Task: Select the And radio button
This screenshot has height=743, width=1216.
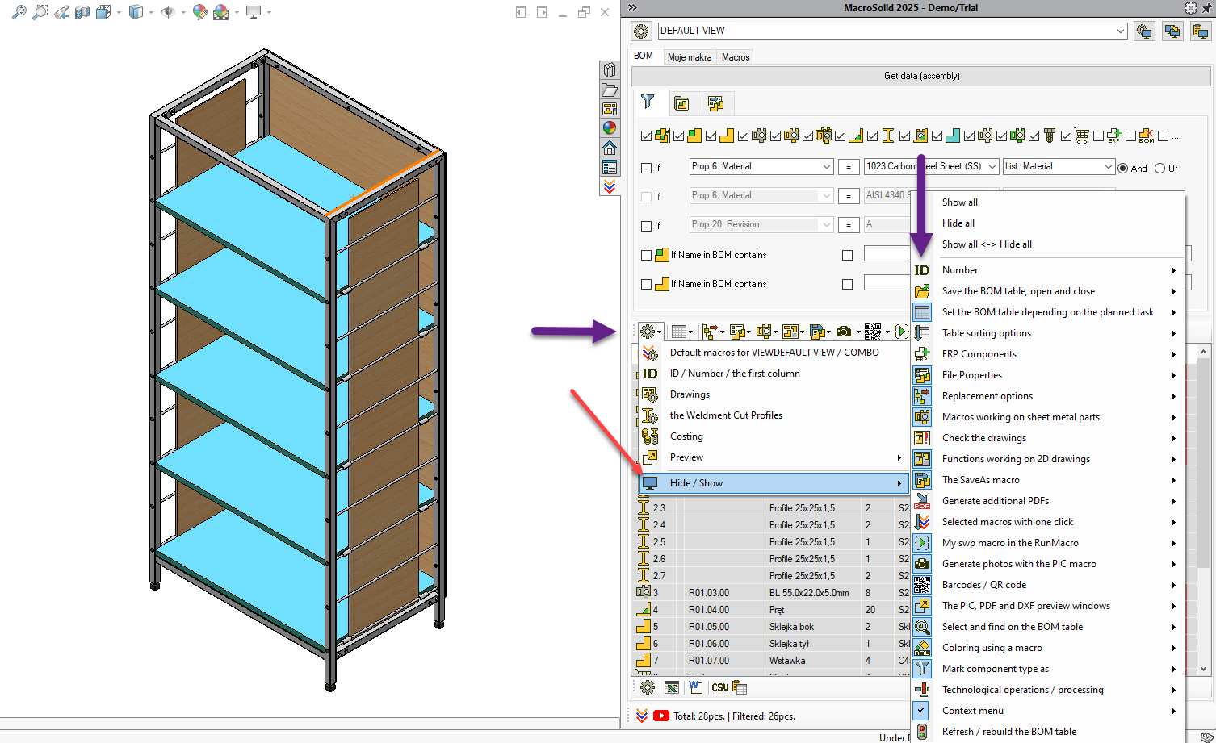Action: click(1122, 168)
